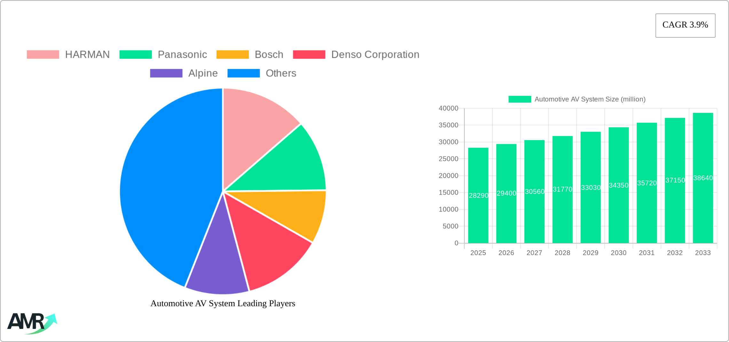
Task: Click the Panasonic legend color marker
Action: point(135,54)
